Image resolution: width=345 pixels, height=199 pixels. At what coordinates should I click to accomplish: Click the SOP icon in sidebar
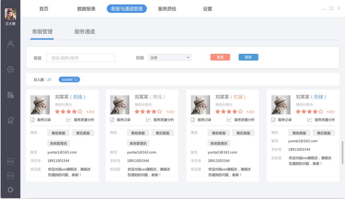coord(10,161)
